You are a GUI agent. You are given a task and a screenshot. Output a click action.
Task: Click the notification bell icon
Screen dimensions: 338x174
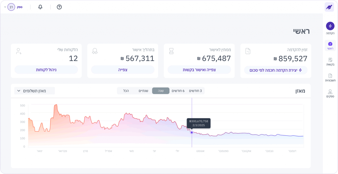click(40, 7)
